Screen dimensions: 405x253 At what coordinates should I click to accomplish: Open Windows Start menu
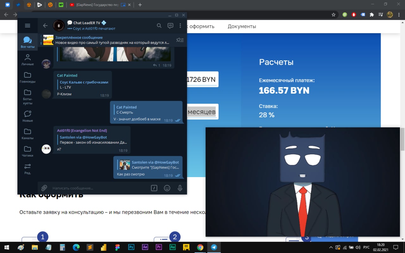pos(7,247)
